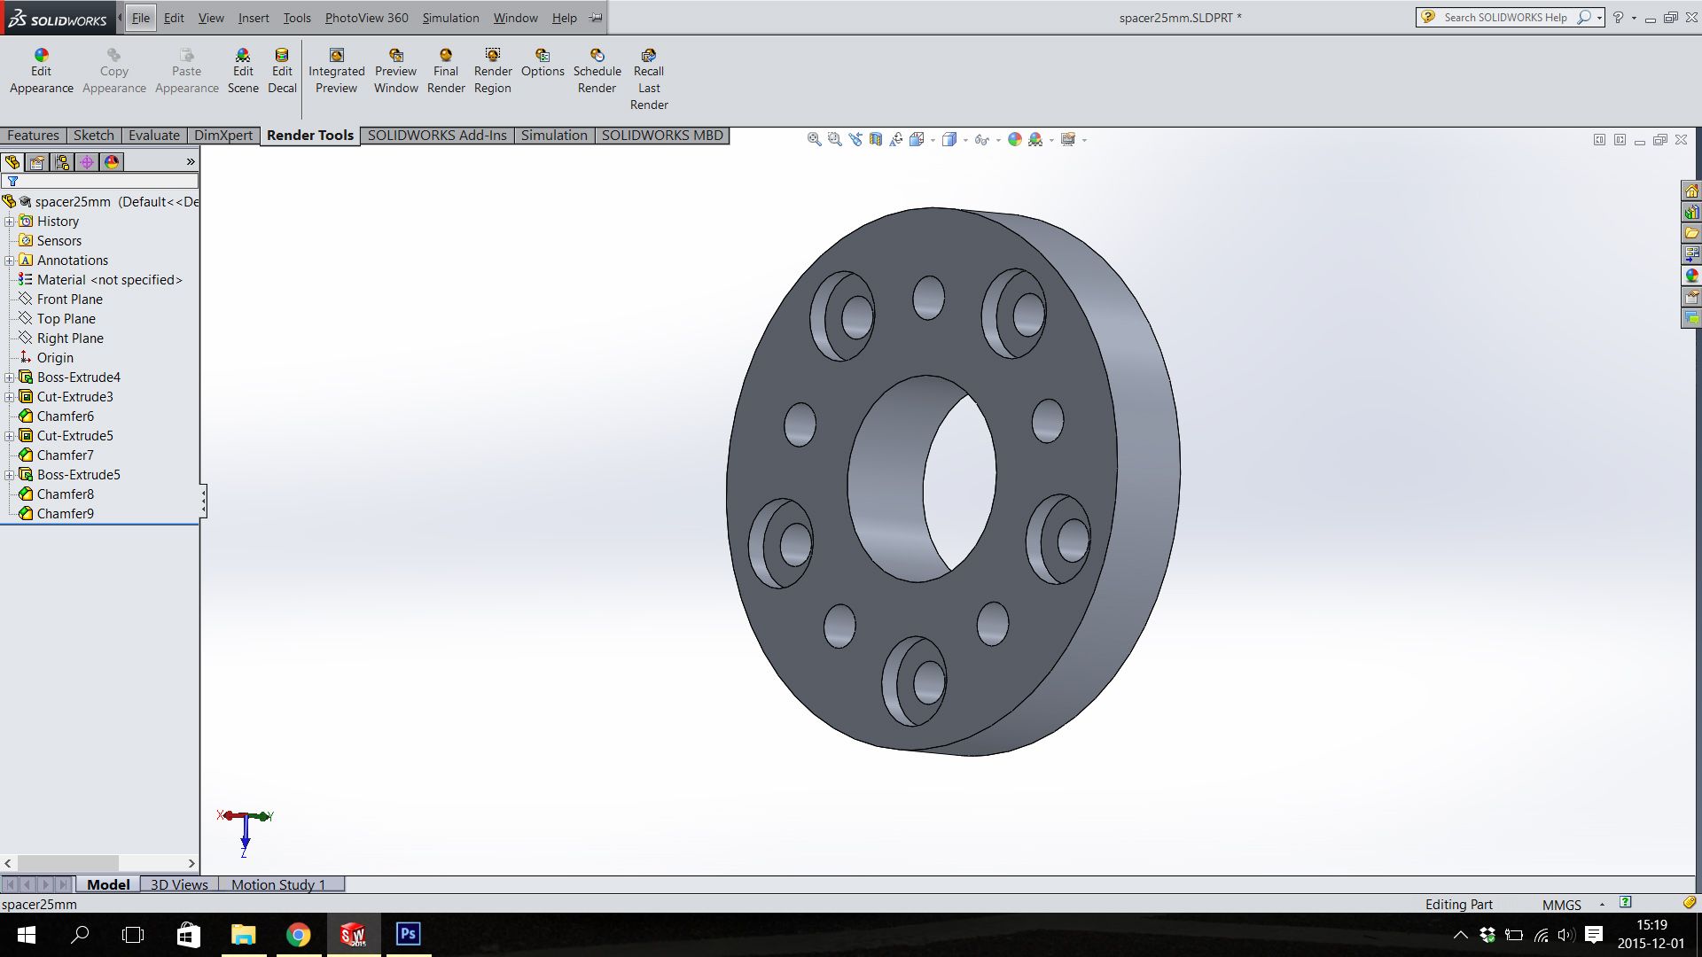Expand the History folder
The width and height of the screenshot is (1702, 957).
10,222
